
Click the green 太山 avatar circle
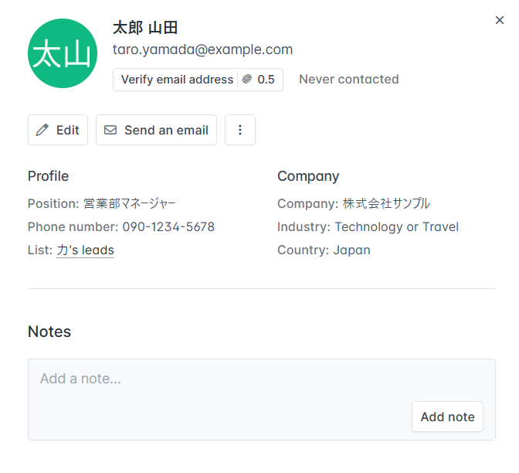click(x=63, y=53)
